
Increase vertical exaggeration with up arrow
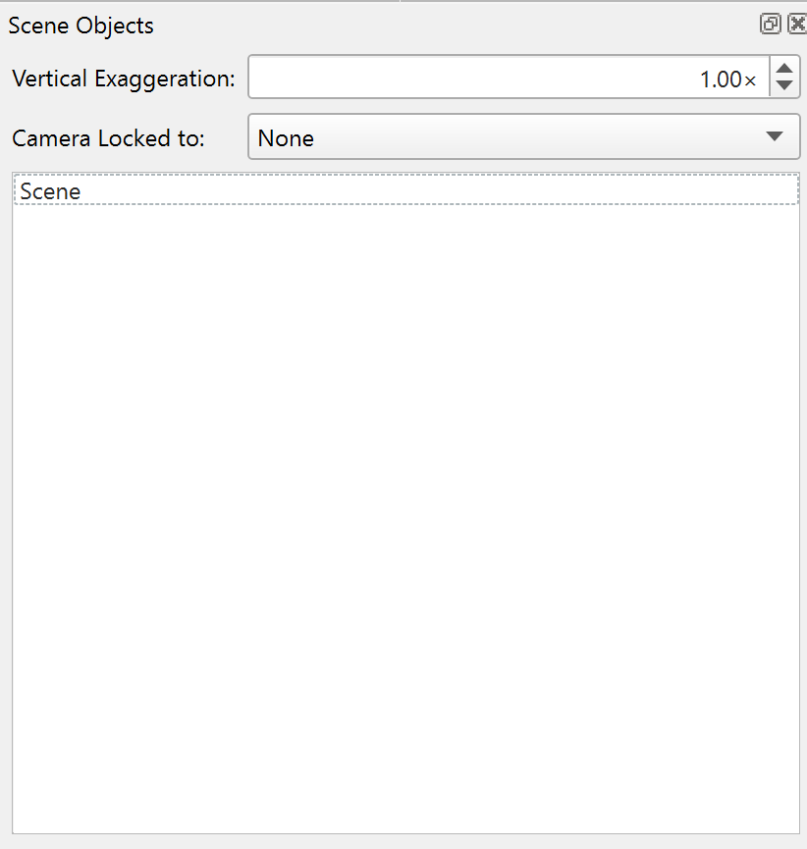pos(783,69)
